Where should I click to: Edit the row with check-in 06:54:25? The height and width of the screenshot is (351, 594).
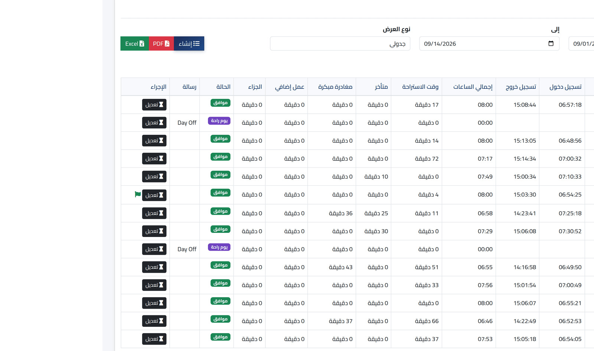pyautogui.click(x=154, y=195)
